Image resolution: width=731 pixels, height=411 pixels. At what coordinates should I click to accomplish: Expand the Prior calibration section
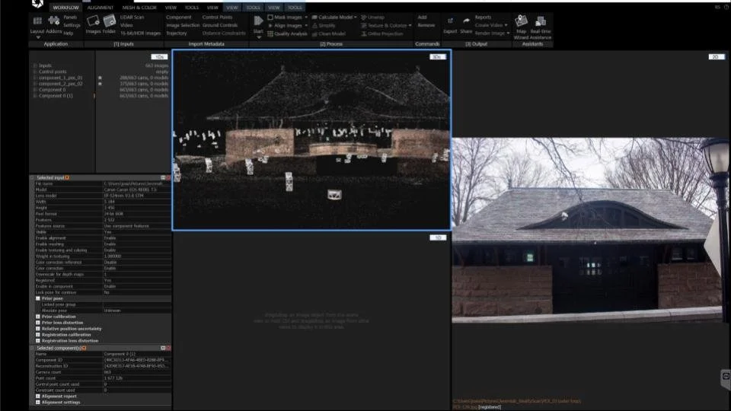(x=38, y=317)
